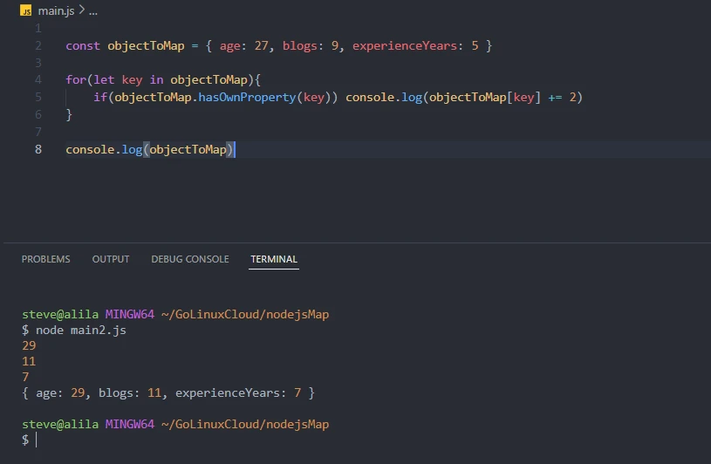The height and width of the screenshot is (464, 711).
Task: Click the node main2.js command in terminal
Action: [77, 331]
